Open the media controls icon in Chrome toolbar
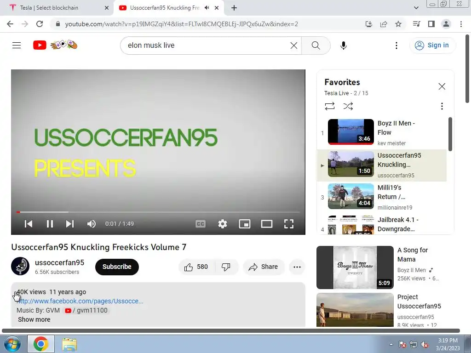The width and height of the screenshot is (471, 353). tap(416, 24)
